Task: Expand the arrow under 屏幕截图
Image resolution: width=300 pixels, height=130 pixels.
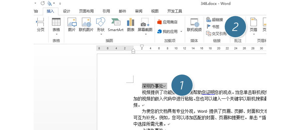Action: point(145,34)
